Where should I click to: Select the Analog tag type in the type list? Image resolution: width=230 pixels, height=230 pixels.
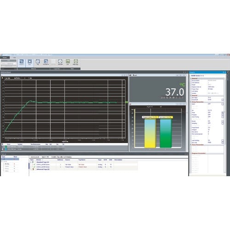7,164
